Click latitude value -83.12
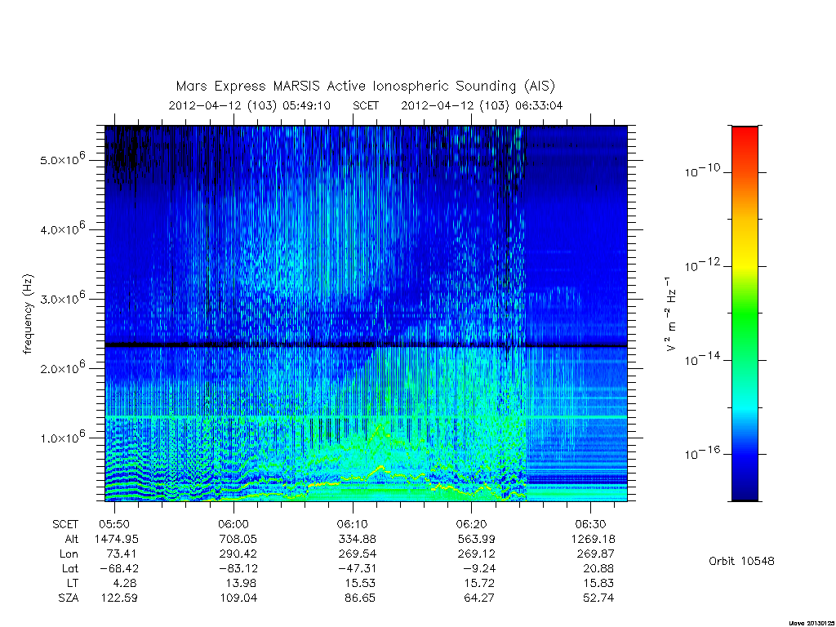Viewport: 836px width, 627px height. coord(238,568)
